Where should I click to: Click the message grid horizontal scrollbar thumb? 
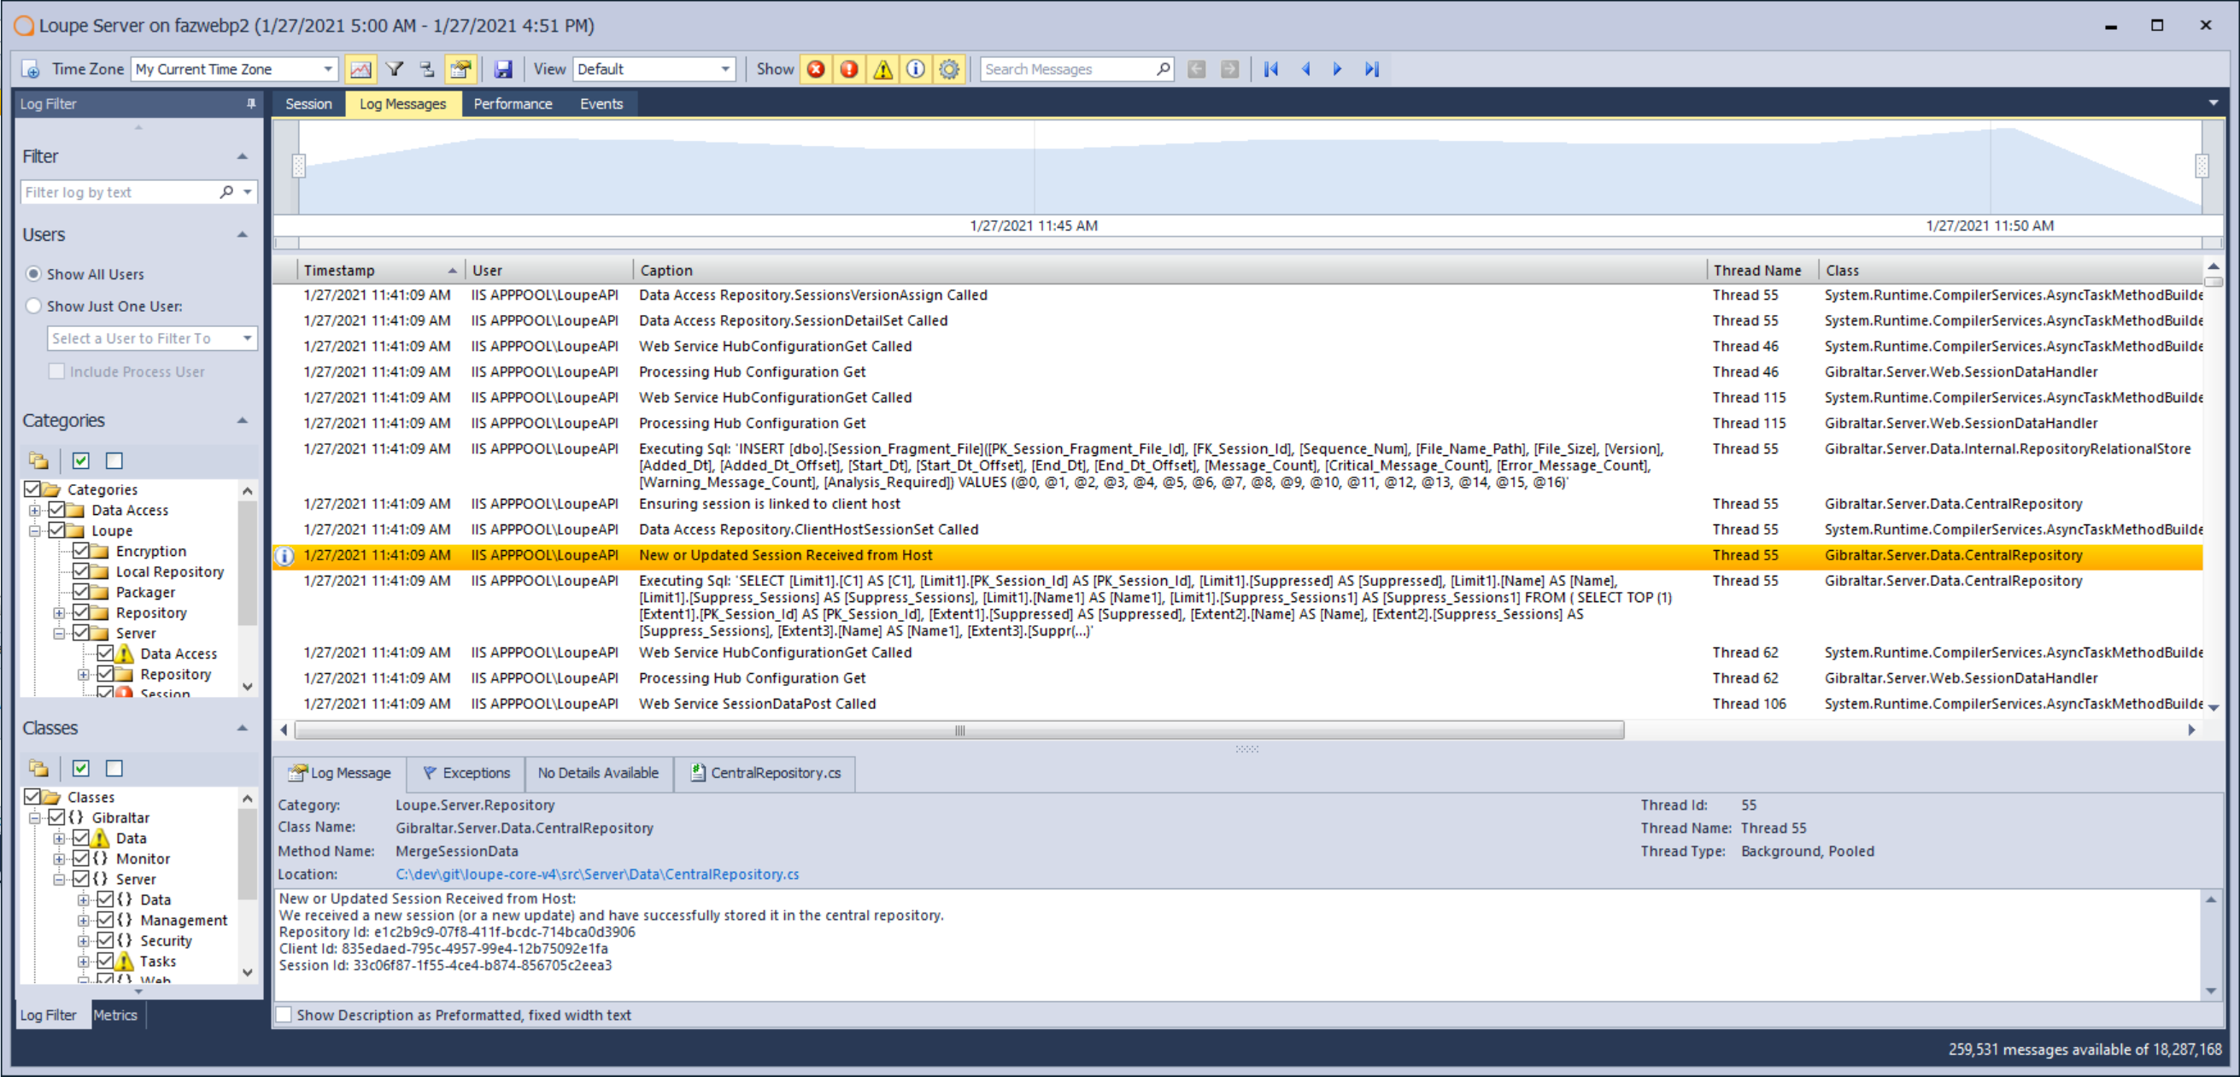point(959,731)
